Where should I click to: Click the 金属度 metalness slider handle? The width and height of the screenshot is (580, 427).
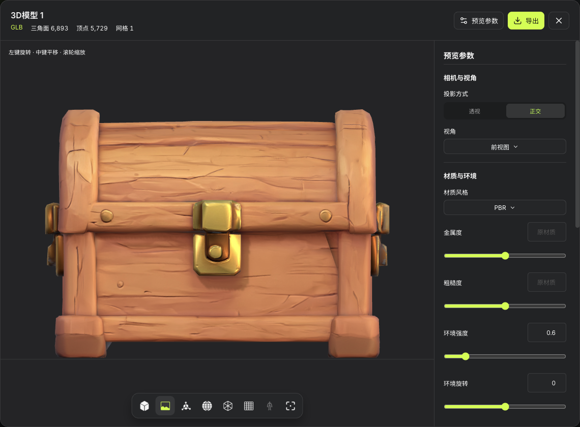point(505,256)
